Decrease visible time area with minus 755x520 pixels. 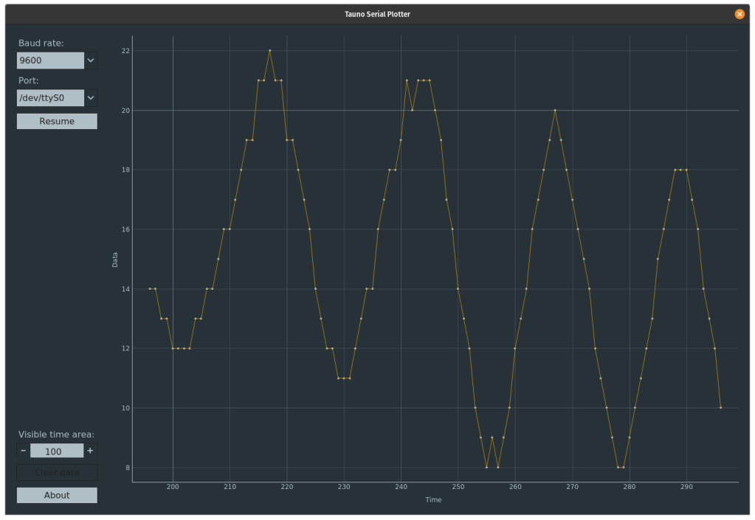pyautogui.click(x=24, y=451)
